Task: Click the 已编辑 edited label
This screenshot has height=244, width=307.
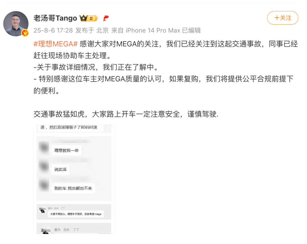Action: point(191,30)
